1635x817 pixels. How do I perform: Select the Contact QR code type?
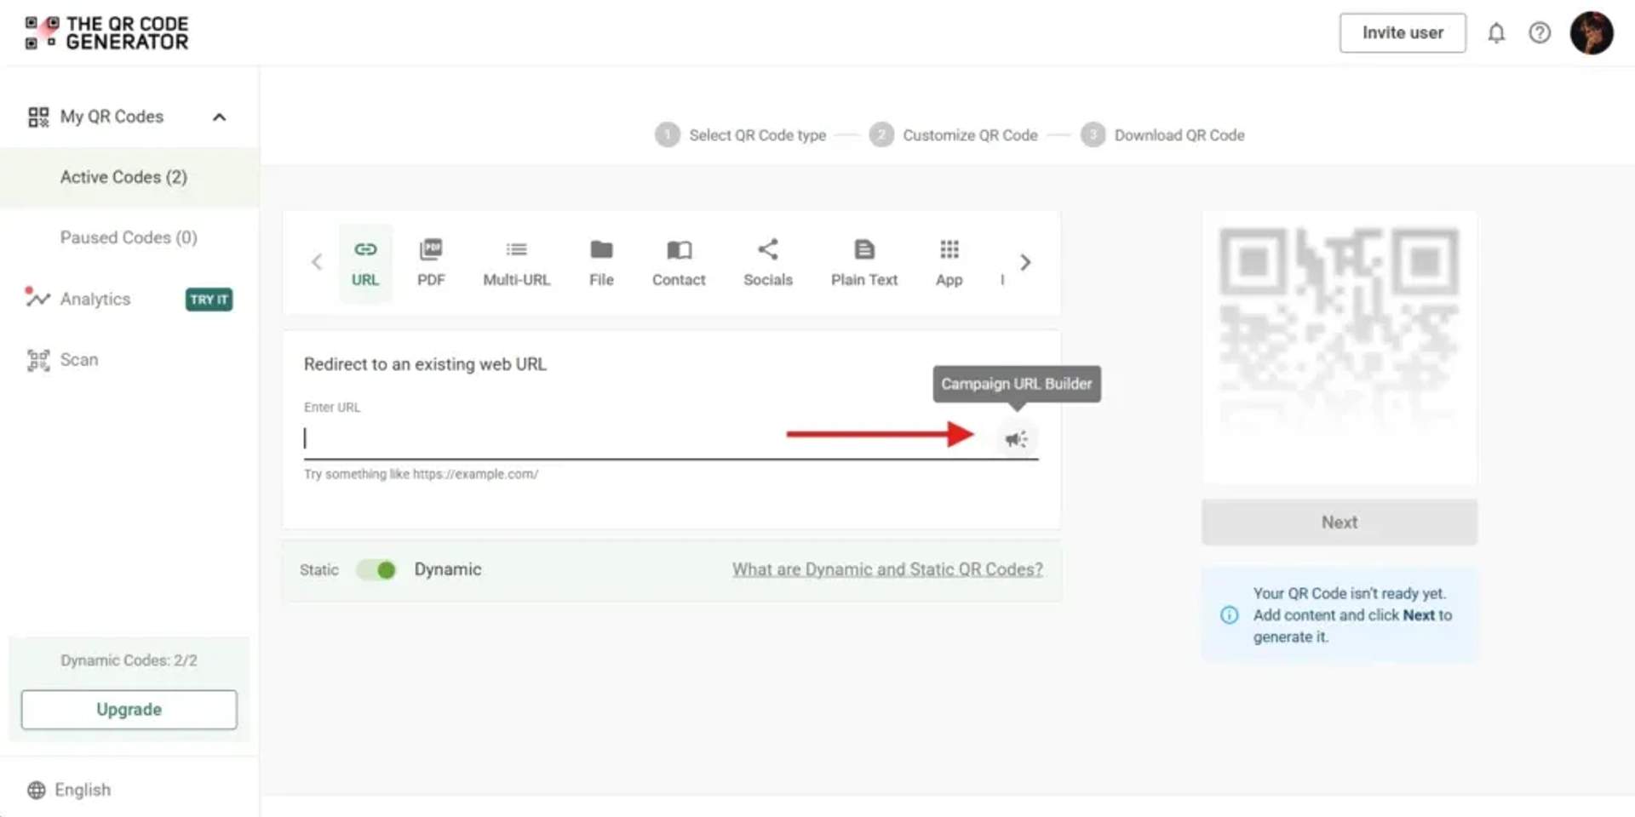(679, 263)
